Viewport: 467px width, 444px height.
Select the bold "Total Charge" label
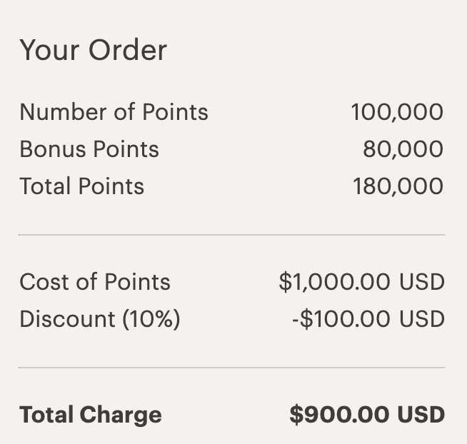[x=91, y=415]
